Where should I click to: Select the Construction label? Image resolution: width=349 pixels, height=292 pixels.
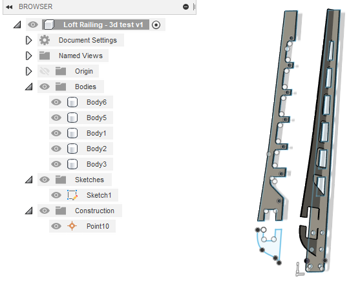click(94, 211)
